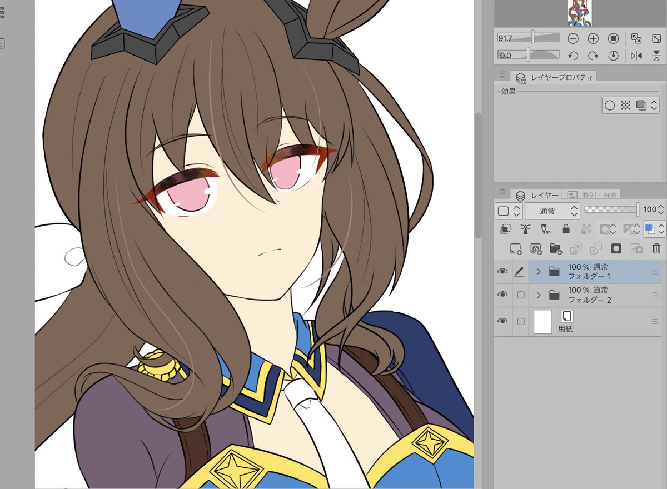
Task: Click the Fit to Screen toggle icon
Action: tap(636, 38)
